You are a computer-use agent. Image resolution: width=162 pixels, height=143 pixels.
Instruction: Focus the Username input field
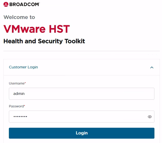click(81, 94)
